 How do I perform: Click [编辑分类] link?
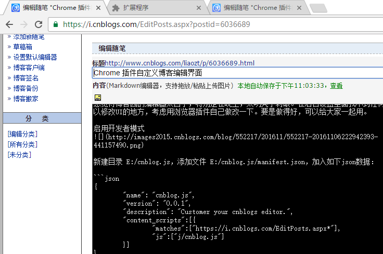tap(22, 134)
